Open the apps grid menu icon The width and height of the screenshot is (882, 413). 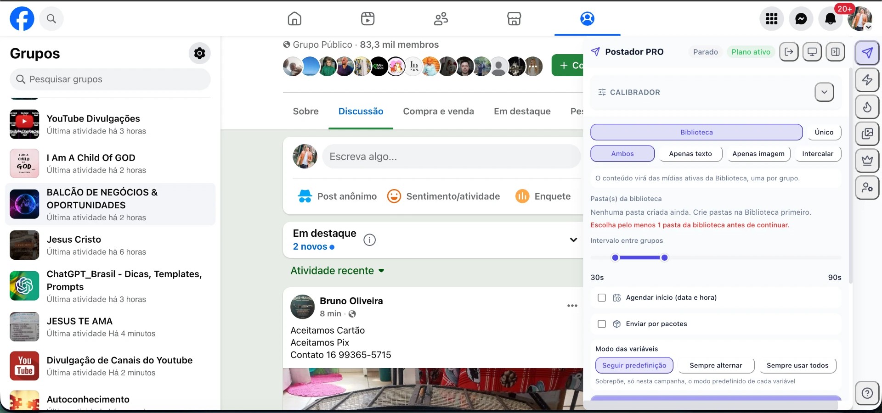(772, 19)
